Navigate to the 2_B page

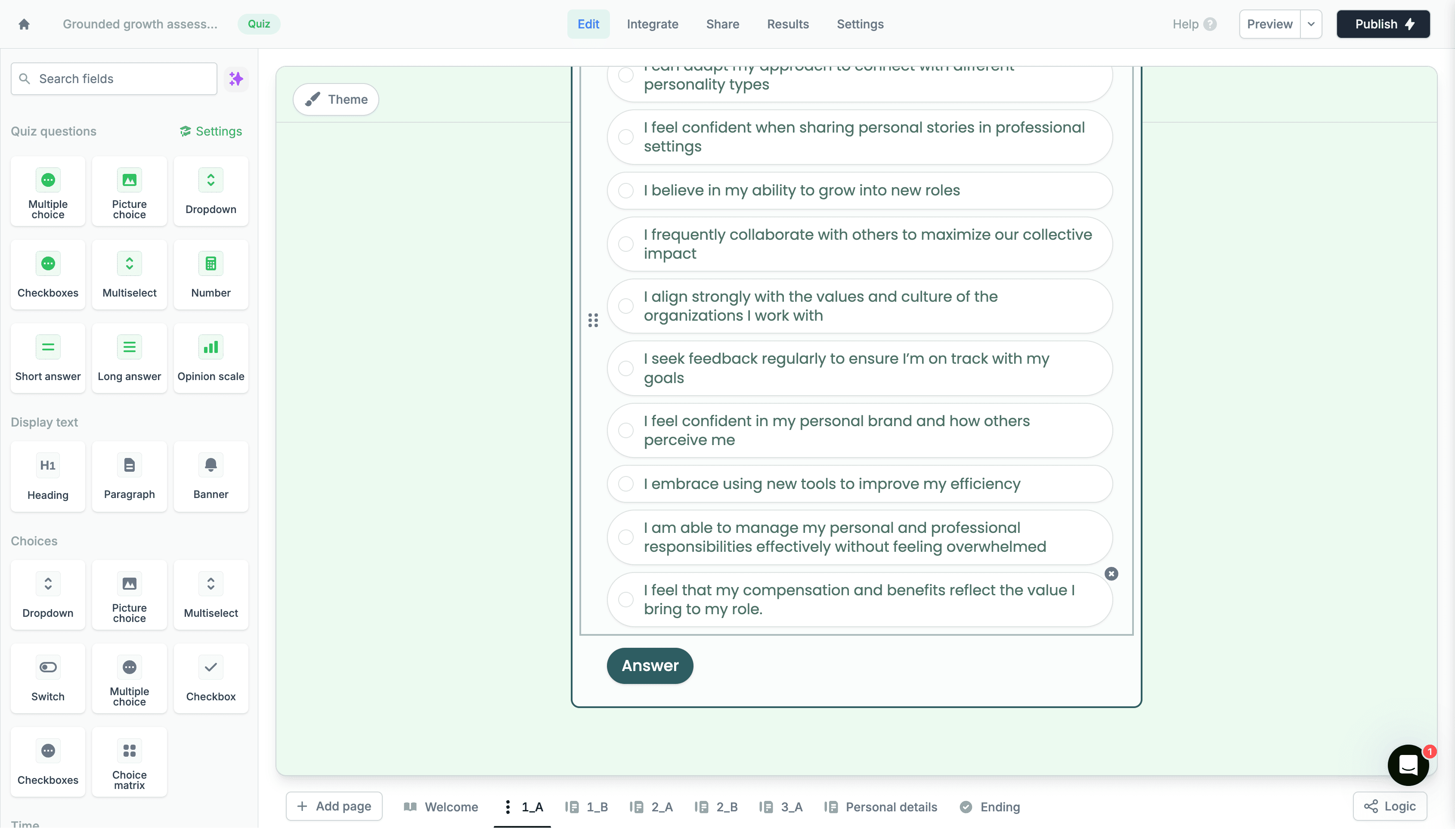point(717,807)
